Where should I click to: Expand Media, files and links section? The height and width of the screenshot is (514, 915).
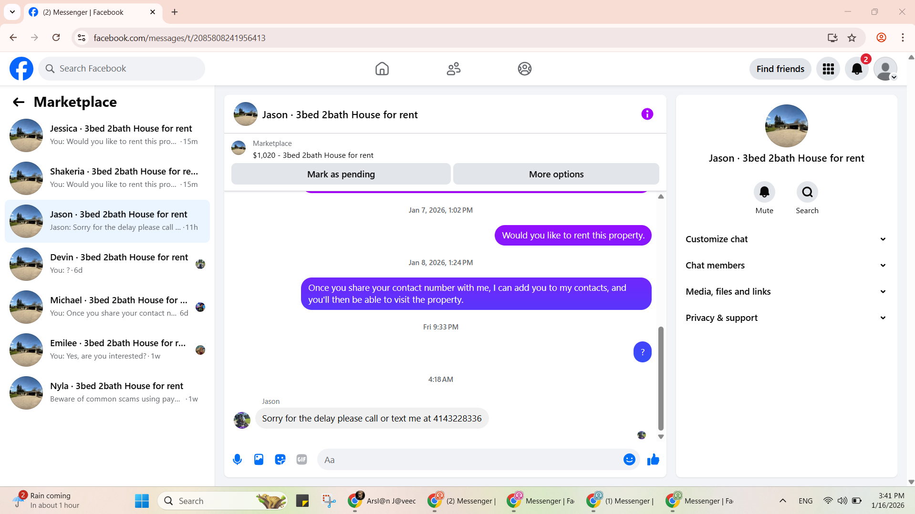point(786,292)
